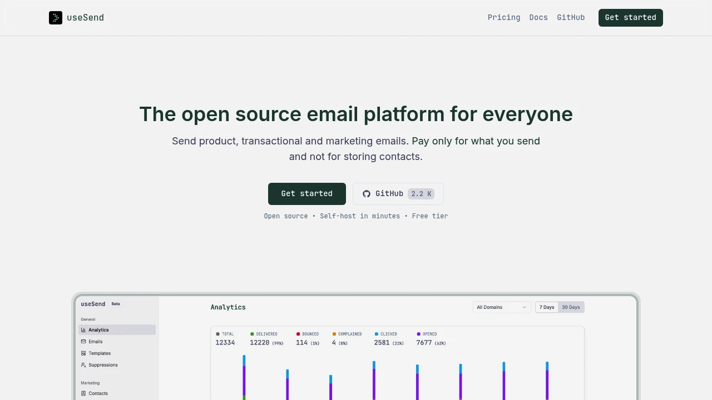The image size is (712, 400).
Task: Click the useSend wordmark in header
Action: click(x=85, y=18)
